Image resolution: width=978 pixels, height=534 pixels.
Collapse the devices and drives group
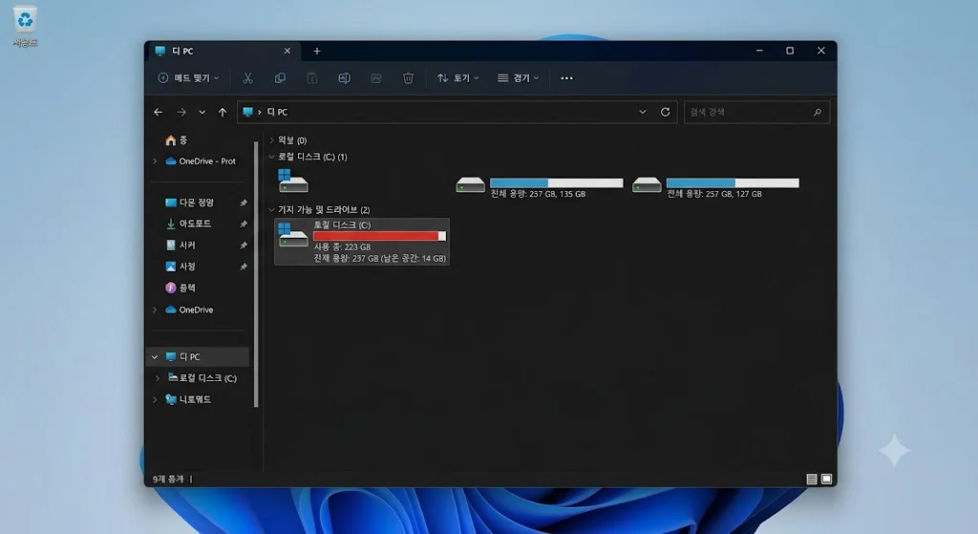271,209
